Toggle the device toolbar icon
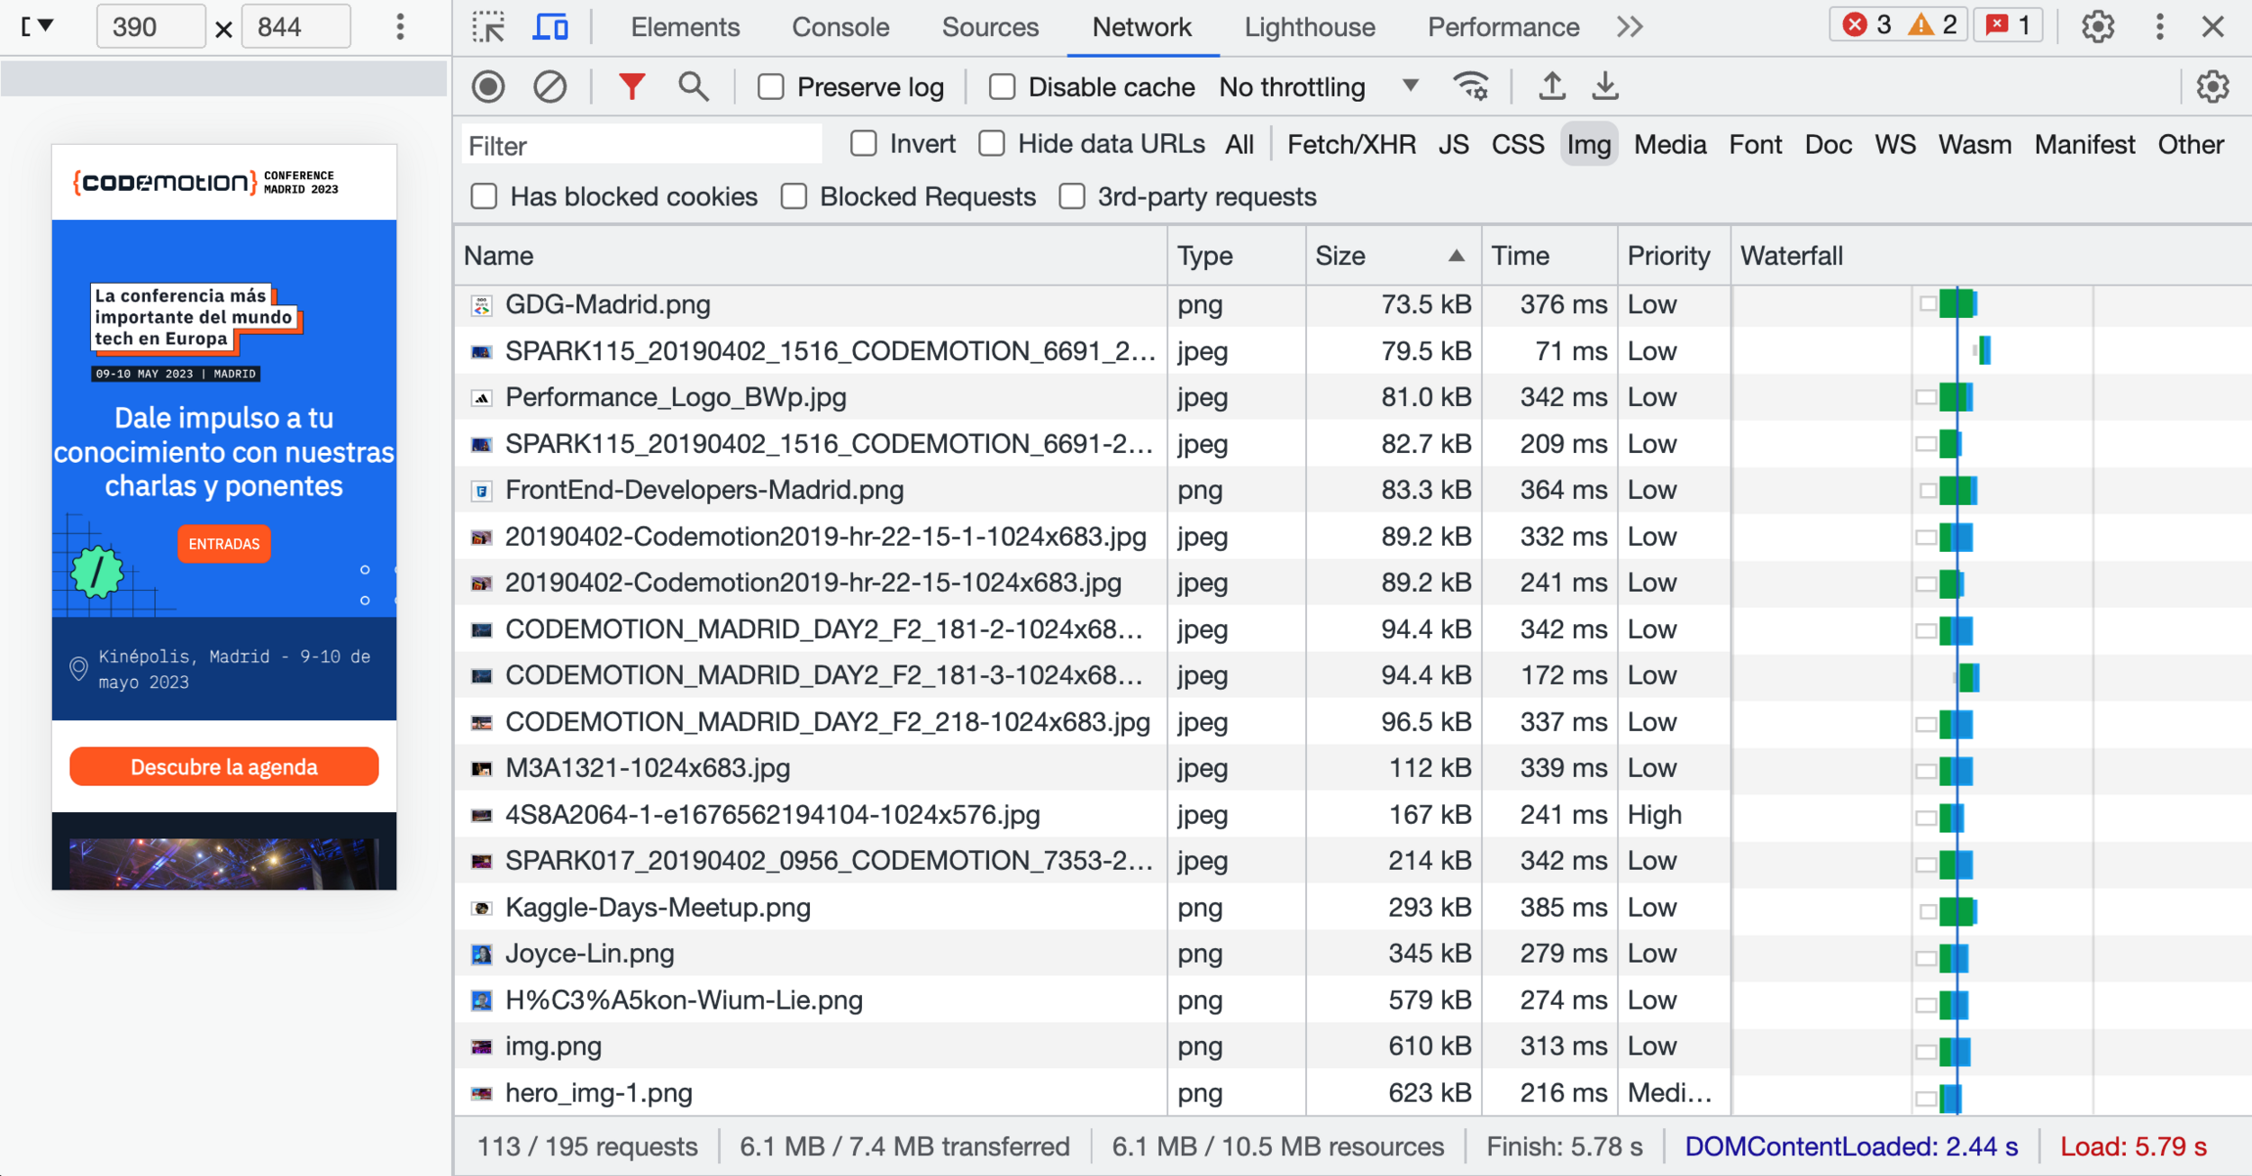This screenshot has height=1176, width=2252. click(x=550, y=27)
